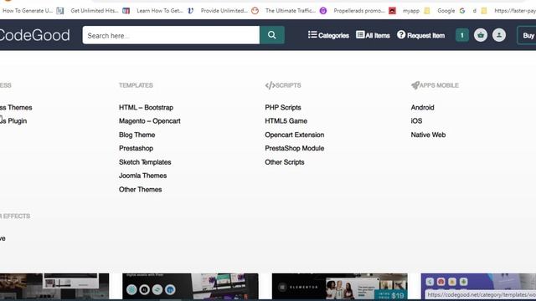Click the green notification badge showing 1
The width and height of the screenshot is (536, 301).
pos(461,35)
